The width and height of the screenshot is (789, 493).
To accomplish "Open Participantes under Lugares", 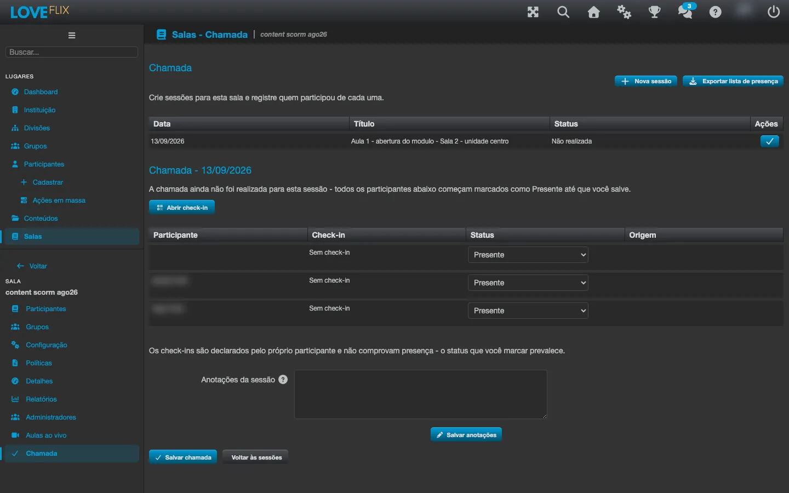I will 44,164.
